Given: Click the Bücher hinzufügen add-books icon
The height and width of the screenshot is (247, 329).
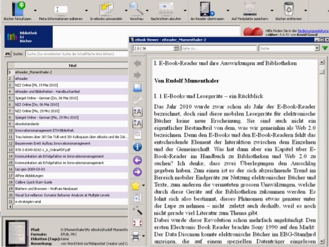Looking at the screenshot, I should (x=18, y=8).
